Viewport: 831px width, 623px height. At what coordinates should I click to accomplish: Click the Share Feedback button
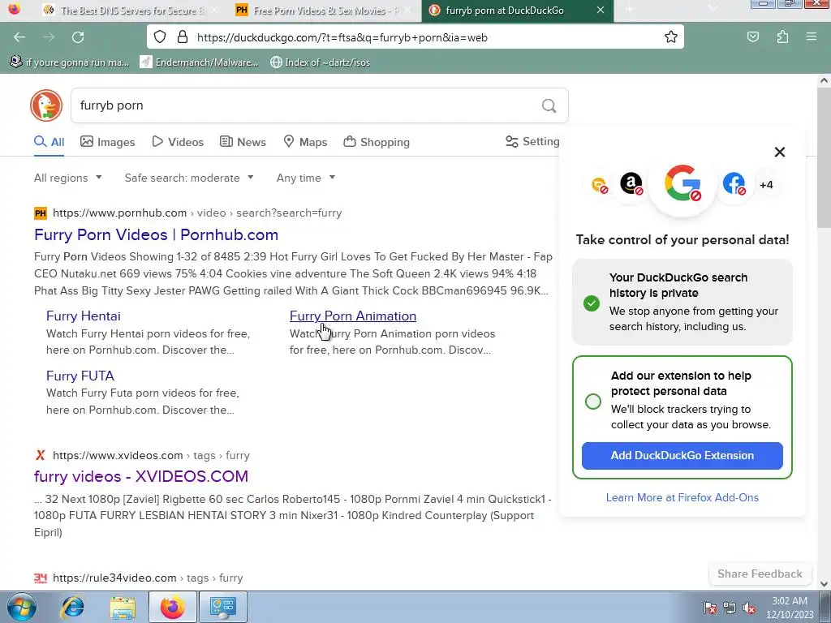(760, 574)
